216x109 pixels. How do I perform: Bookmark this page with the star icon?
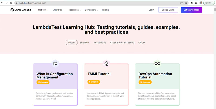tap(186, 3)
